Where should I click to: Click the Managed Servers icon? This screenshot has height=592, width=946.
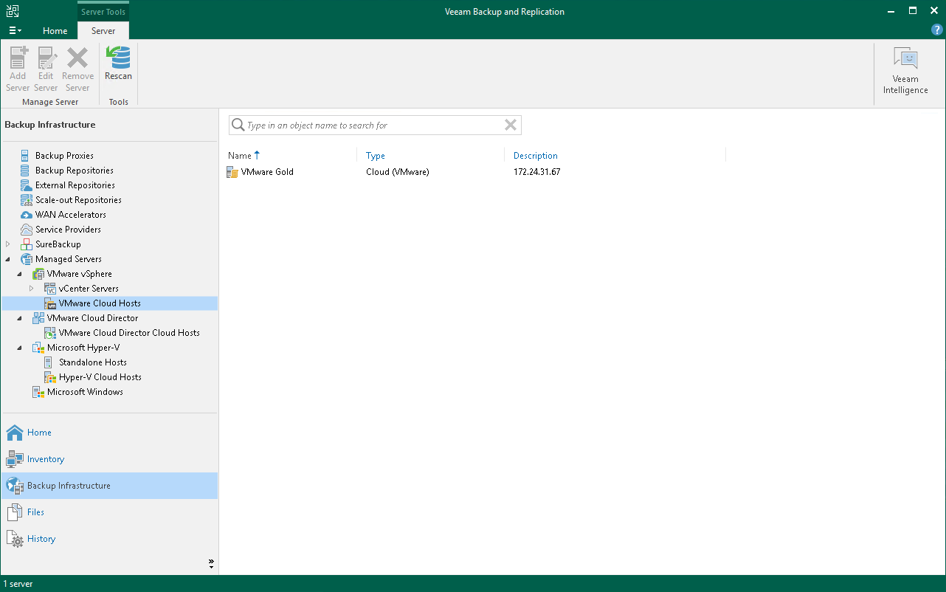coord(27,259)
